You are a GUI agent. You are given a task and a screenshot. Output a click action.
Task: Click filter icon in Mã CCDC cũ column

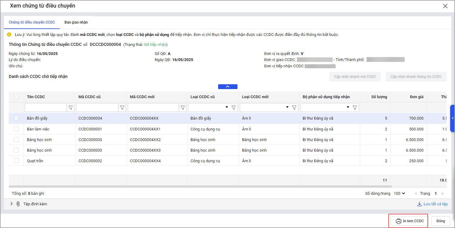click(122, 108)
